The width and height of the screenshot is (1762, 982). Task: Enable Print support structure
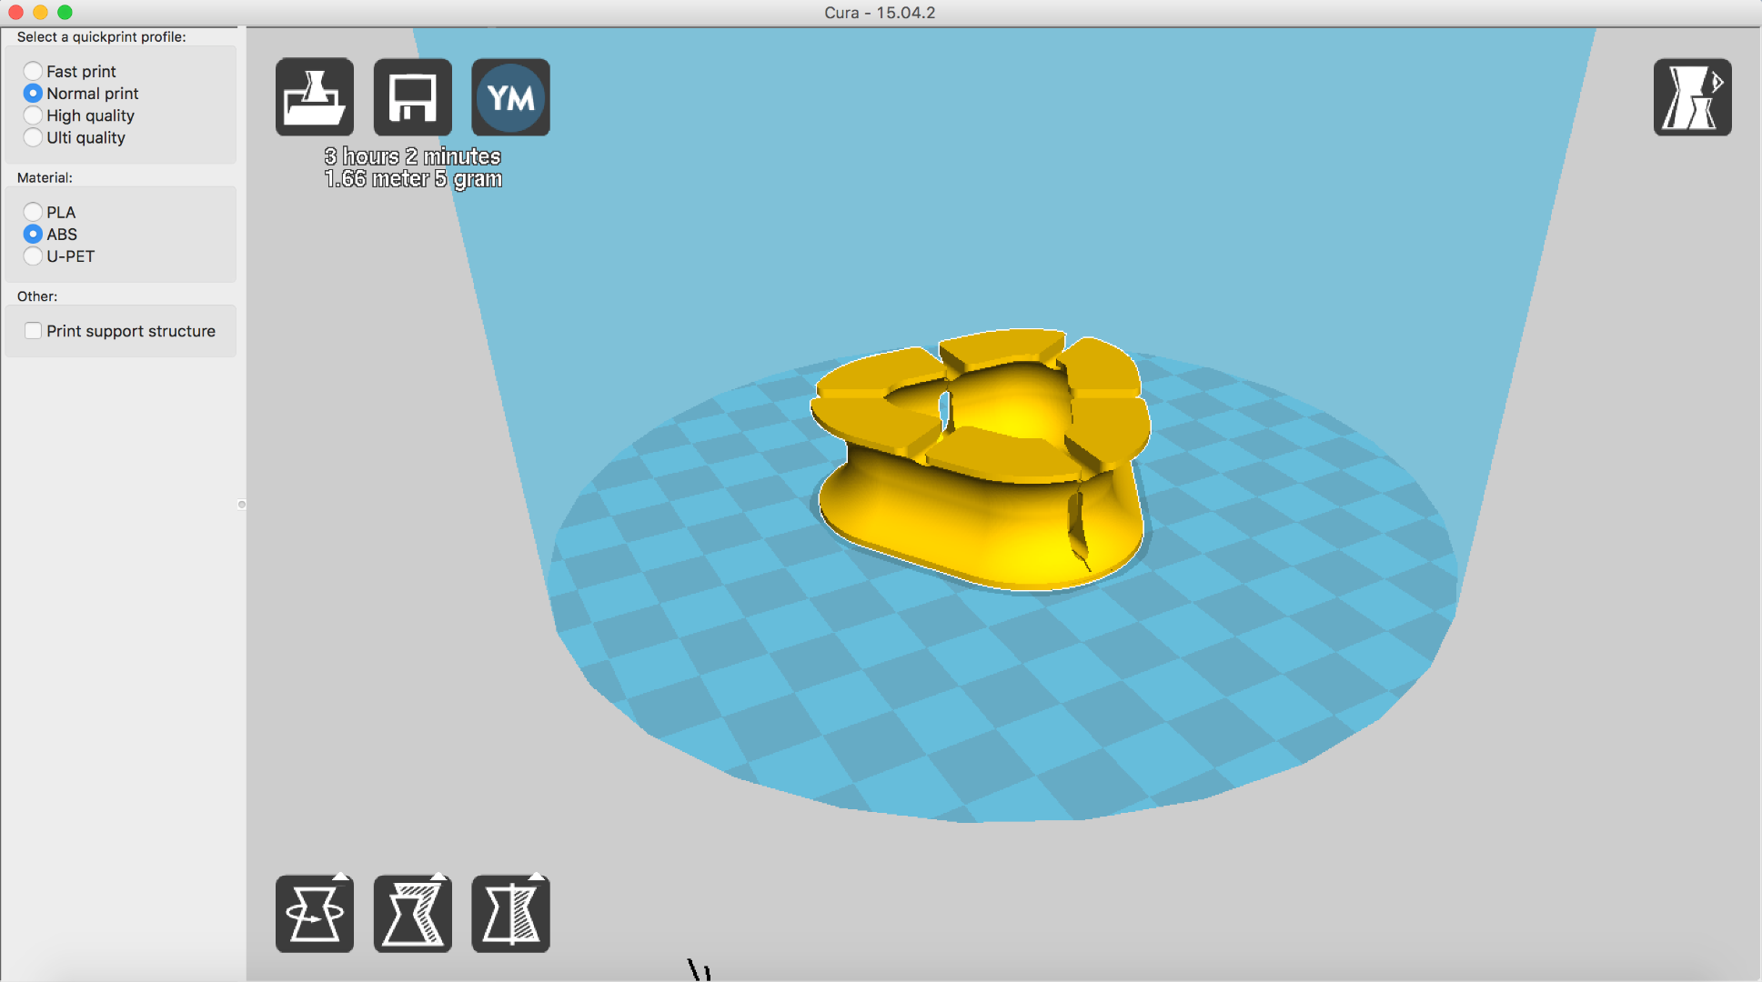pos(34,330)
